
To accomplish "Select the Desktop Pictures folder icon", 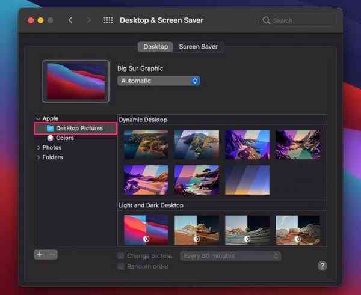I will (x=51, y=129).
